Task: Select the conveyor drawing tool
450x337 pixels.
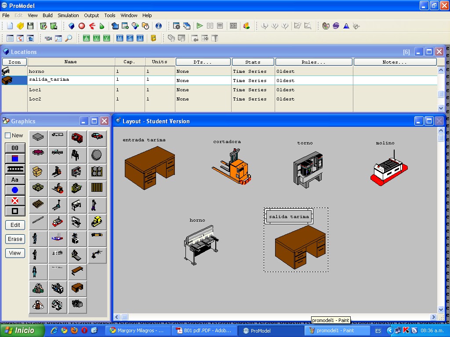Action: pos(15,169)
